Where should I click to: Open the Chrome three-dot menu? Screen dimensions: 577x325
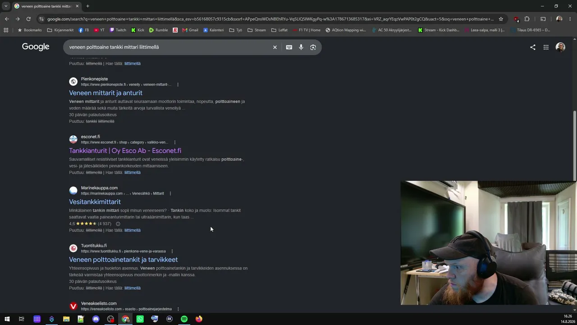pyautogui.click(x=570, y=19)
